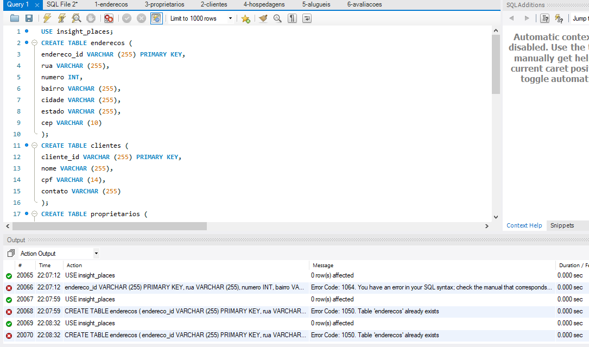This screenshot has width=589, height=347.
Task: Switch to the 4-hospedagens tab
Action: coord(264,4)
